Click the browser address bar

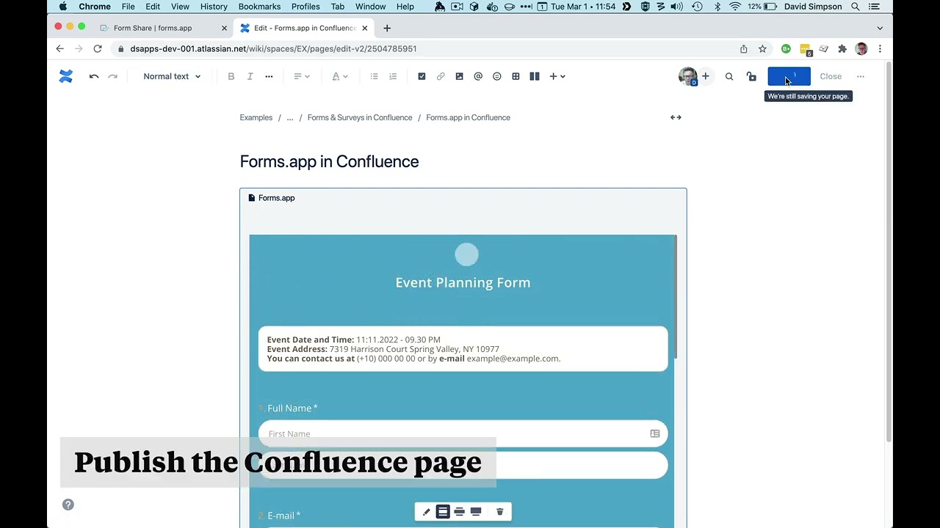coord(426,48)
